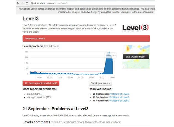This screenshot has width=174, height=127.
Task: Open the Live Outage Map
Action: (136, 57)
